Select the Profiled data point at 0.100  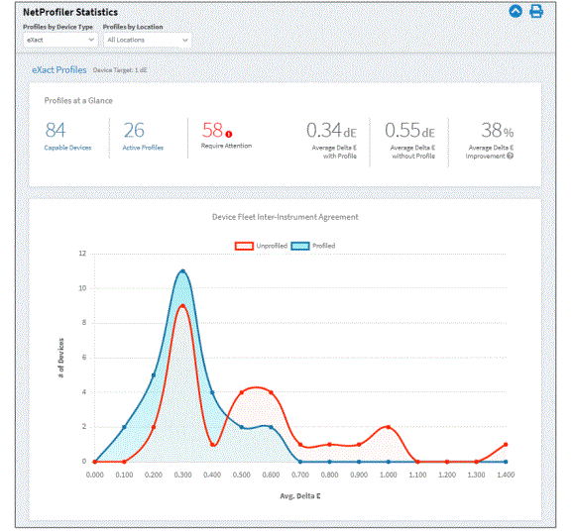(124, 427)
